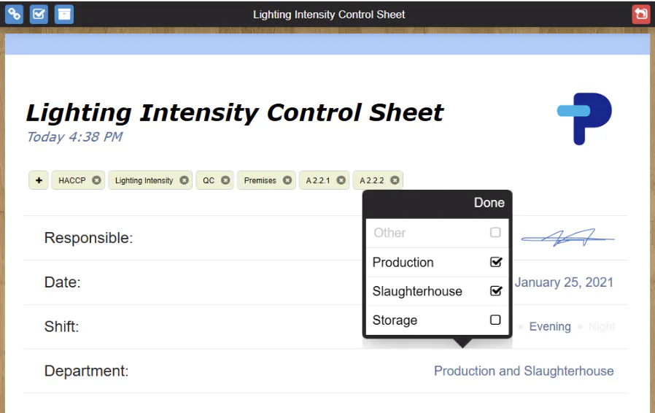The width and height of the screenshot is (655, 413).
Task: Open the Department value Production and Slaughterhouse
Action: 524,371
